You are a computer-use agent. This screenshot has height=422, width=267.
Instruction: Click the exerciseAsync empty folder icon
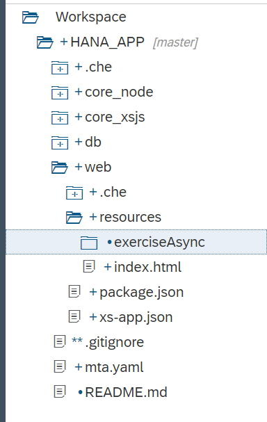[89, 243]
